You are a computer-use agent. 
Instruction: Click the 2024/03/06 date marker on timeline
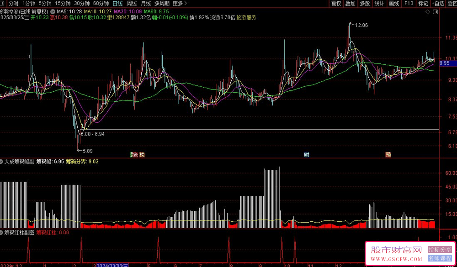[x=113, y=265]
